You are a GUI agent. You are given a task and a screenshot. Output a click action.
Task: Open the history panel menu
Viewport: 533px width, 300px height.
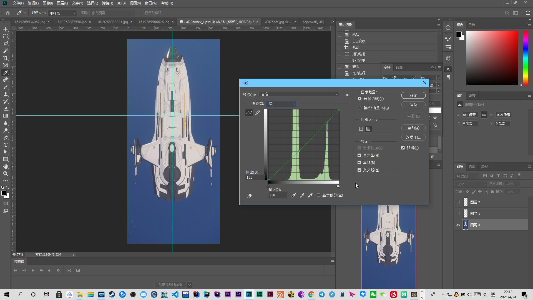(x=439, y=25)
